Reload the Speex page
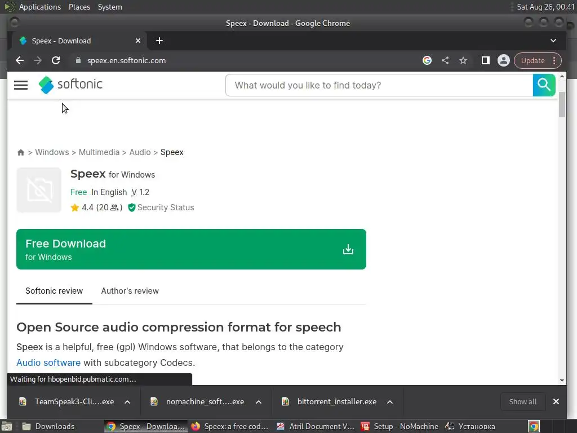 [x=56, y=60]
